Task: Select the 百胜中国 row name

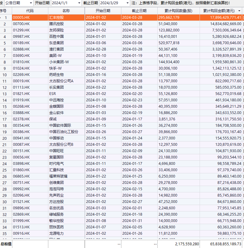Action: point(66,37)
